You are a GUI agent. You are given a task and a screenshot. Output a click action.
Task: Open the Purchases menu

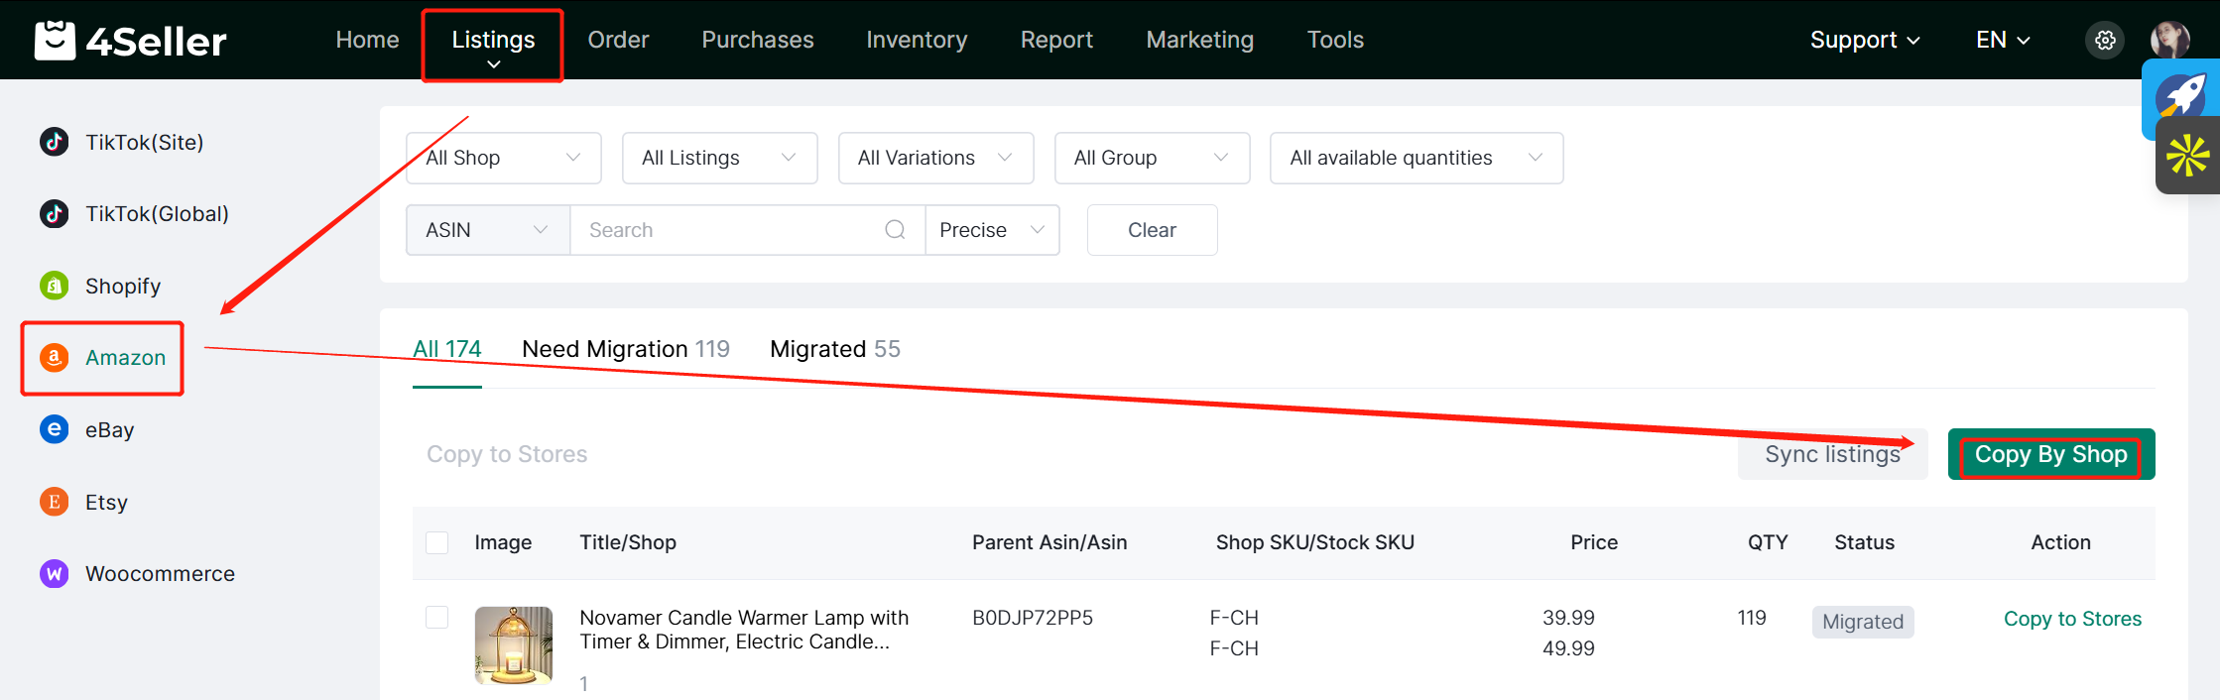[x=758, y=40]
